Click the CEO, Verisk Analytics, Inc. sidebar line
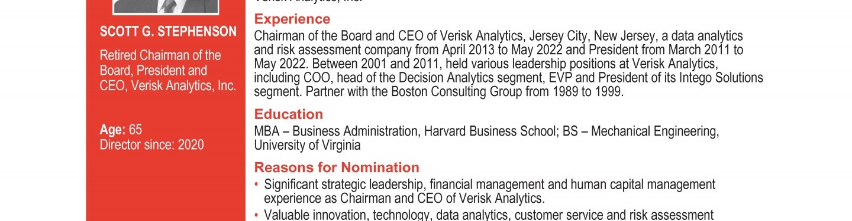 click(x=168, y=86)
